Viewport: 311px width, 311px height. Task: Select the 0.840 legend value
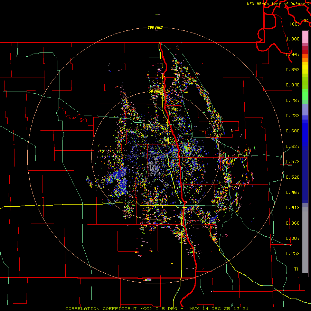pyautogui.click(x=293, y=85)
